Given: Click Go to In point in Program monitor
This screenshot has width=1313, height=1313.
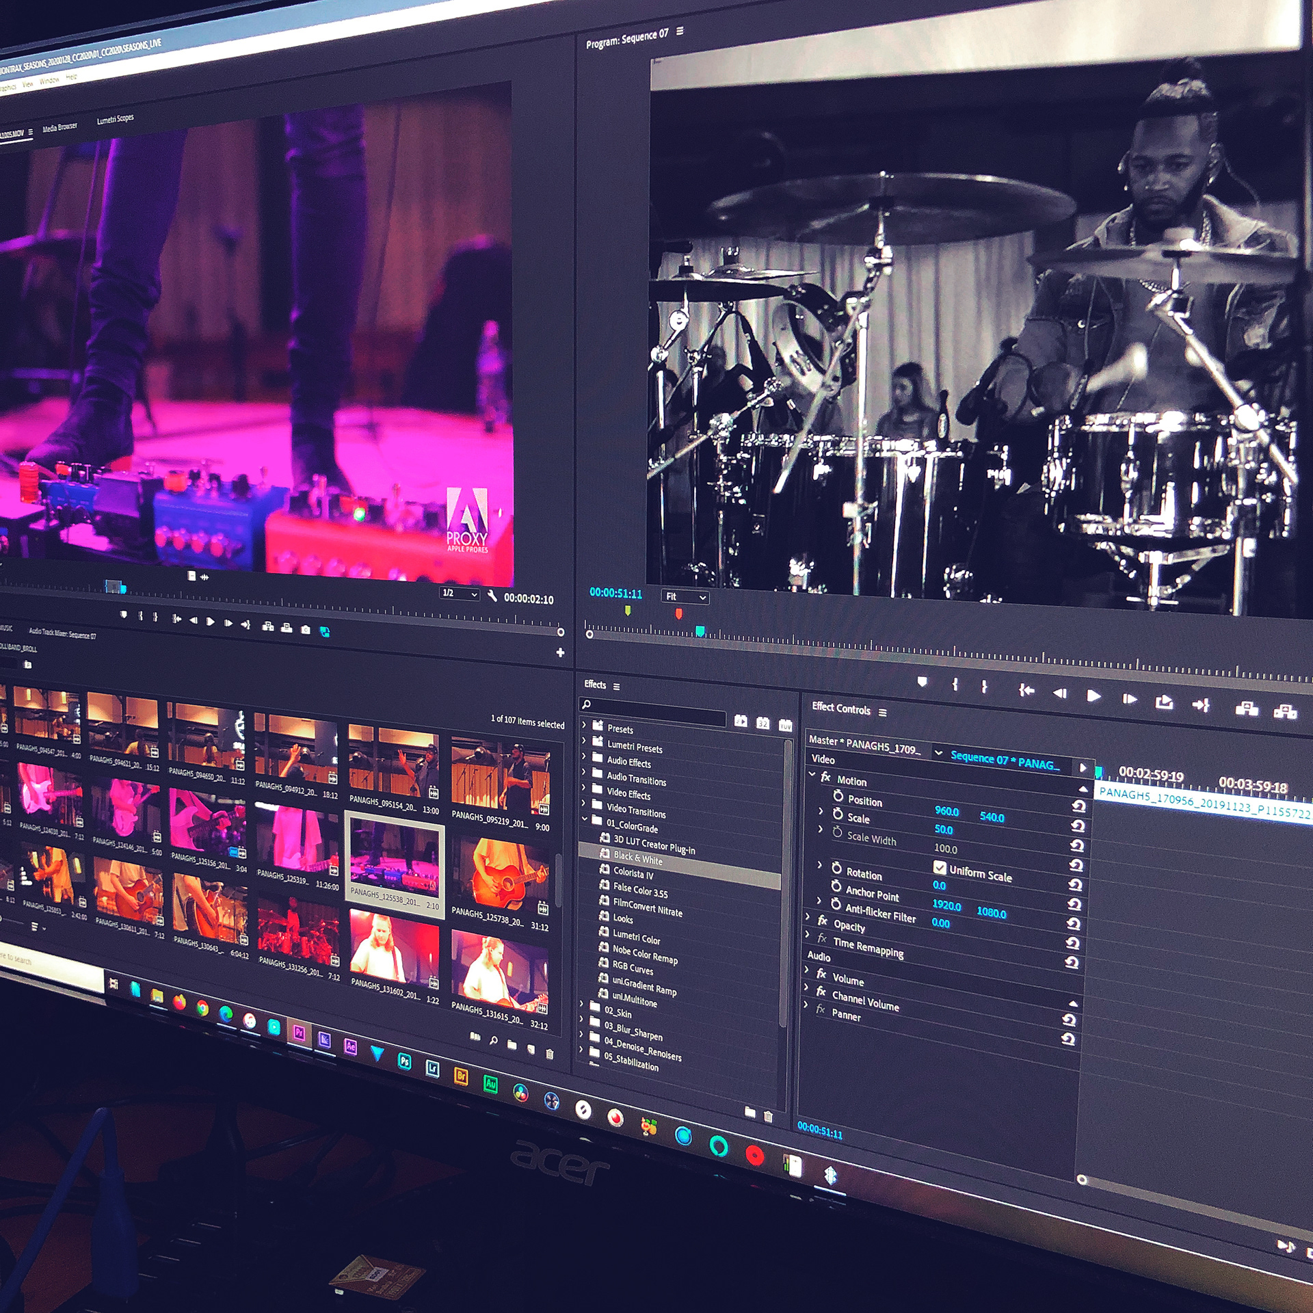Looking at the screenshot, I should coord(1026,691).
